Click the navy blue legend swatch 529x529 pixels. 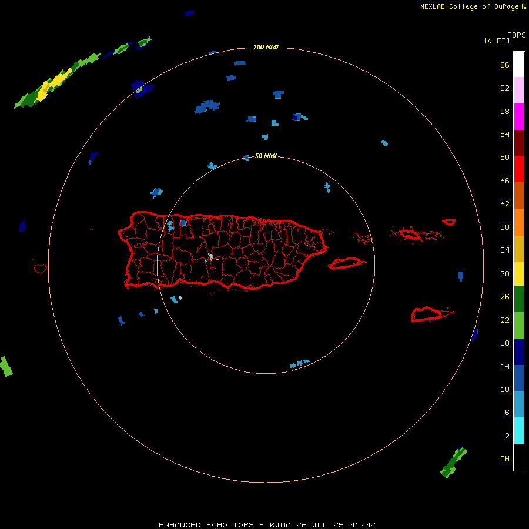pos(519,352)
